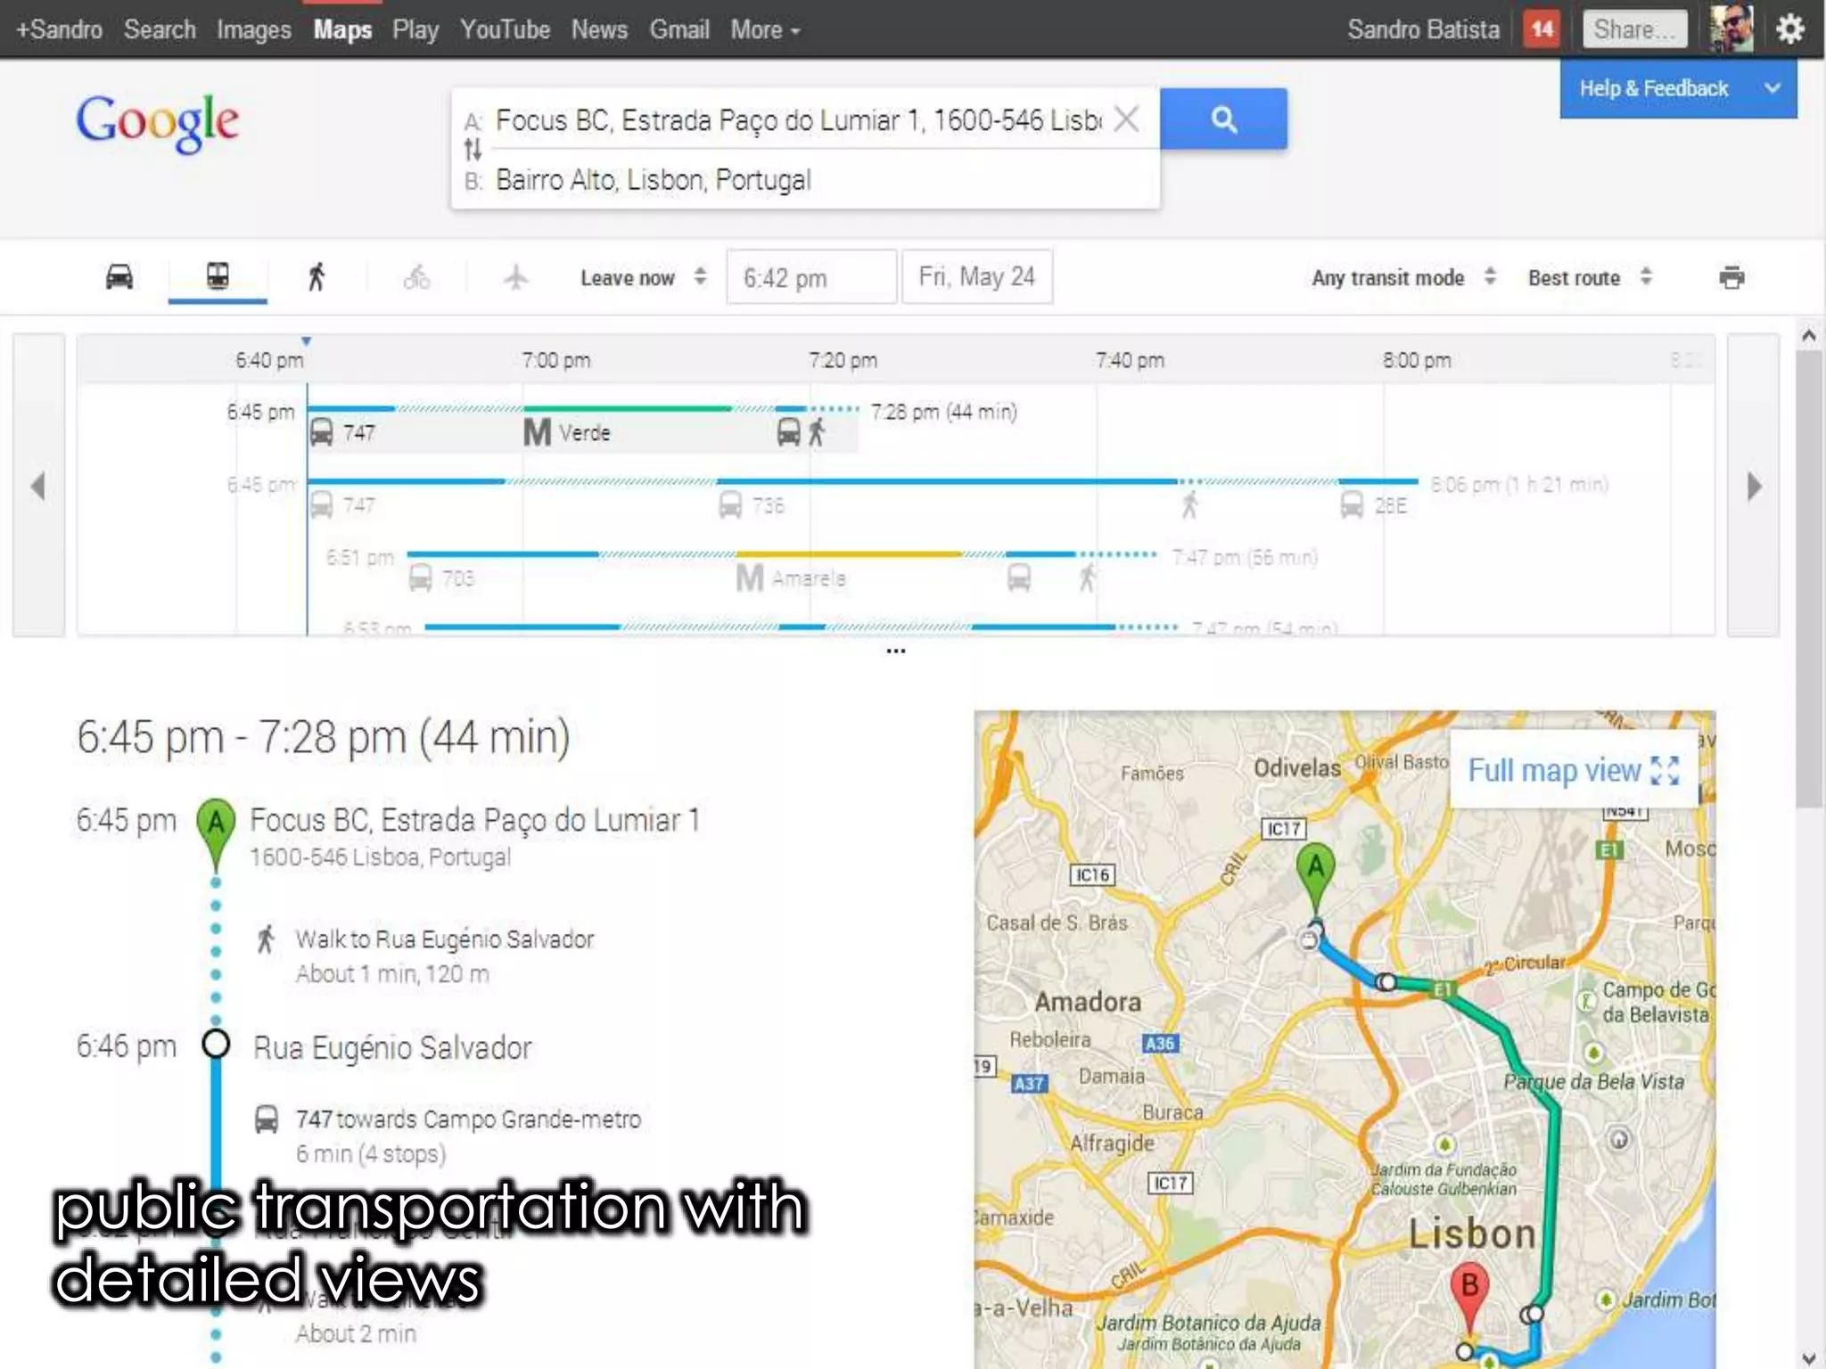
Task: Click the page vertical scrollbar thumb
Action: click(1808, 579)
